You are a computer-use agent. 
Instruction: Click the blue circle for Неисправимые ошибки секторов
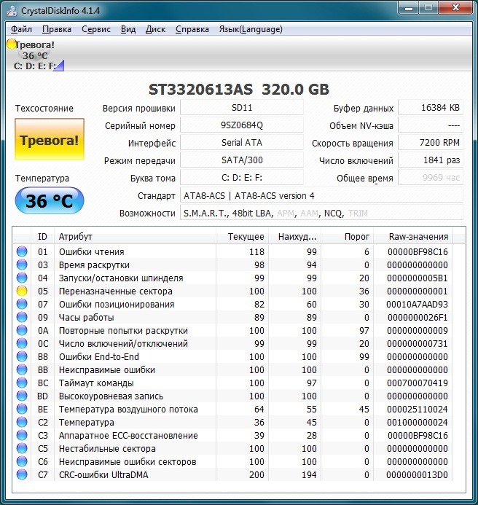[x=22, y=461]
